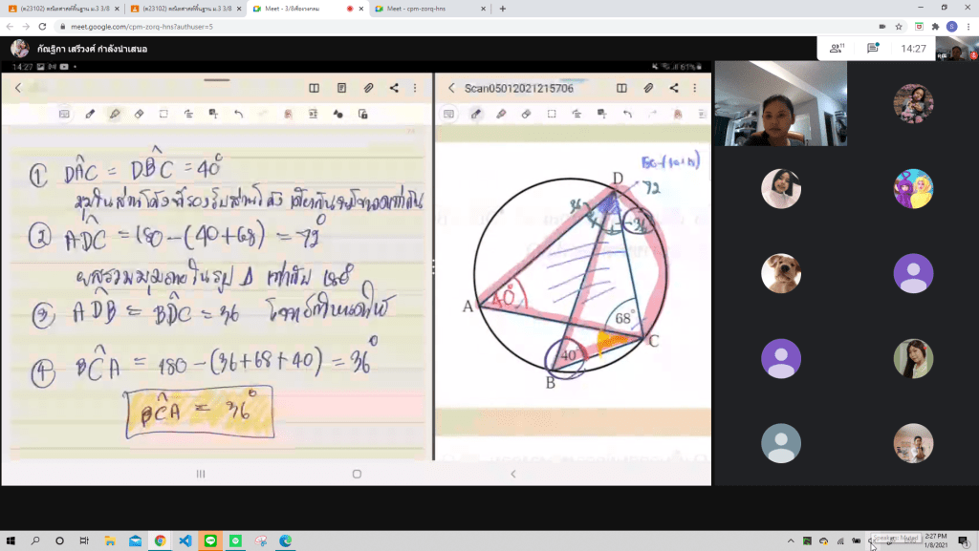The height and width of the screenshot is (551, 979).
Task: Undo the last stroke in left note
Action: point(238,114)
